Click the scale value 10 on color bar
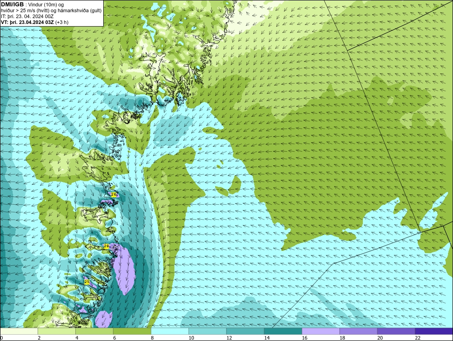The width and height of the screenshot is (453, 341). [x=191, y=338]
